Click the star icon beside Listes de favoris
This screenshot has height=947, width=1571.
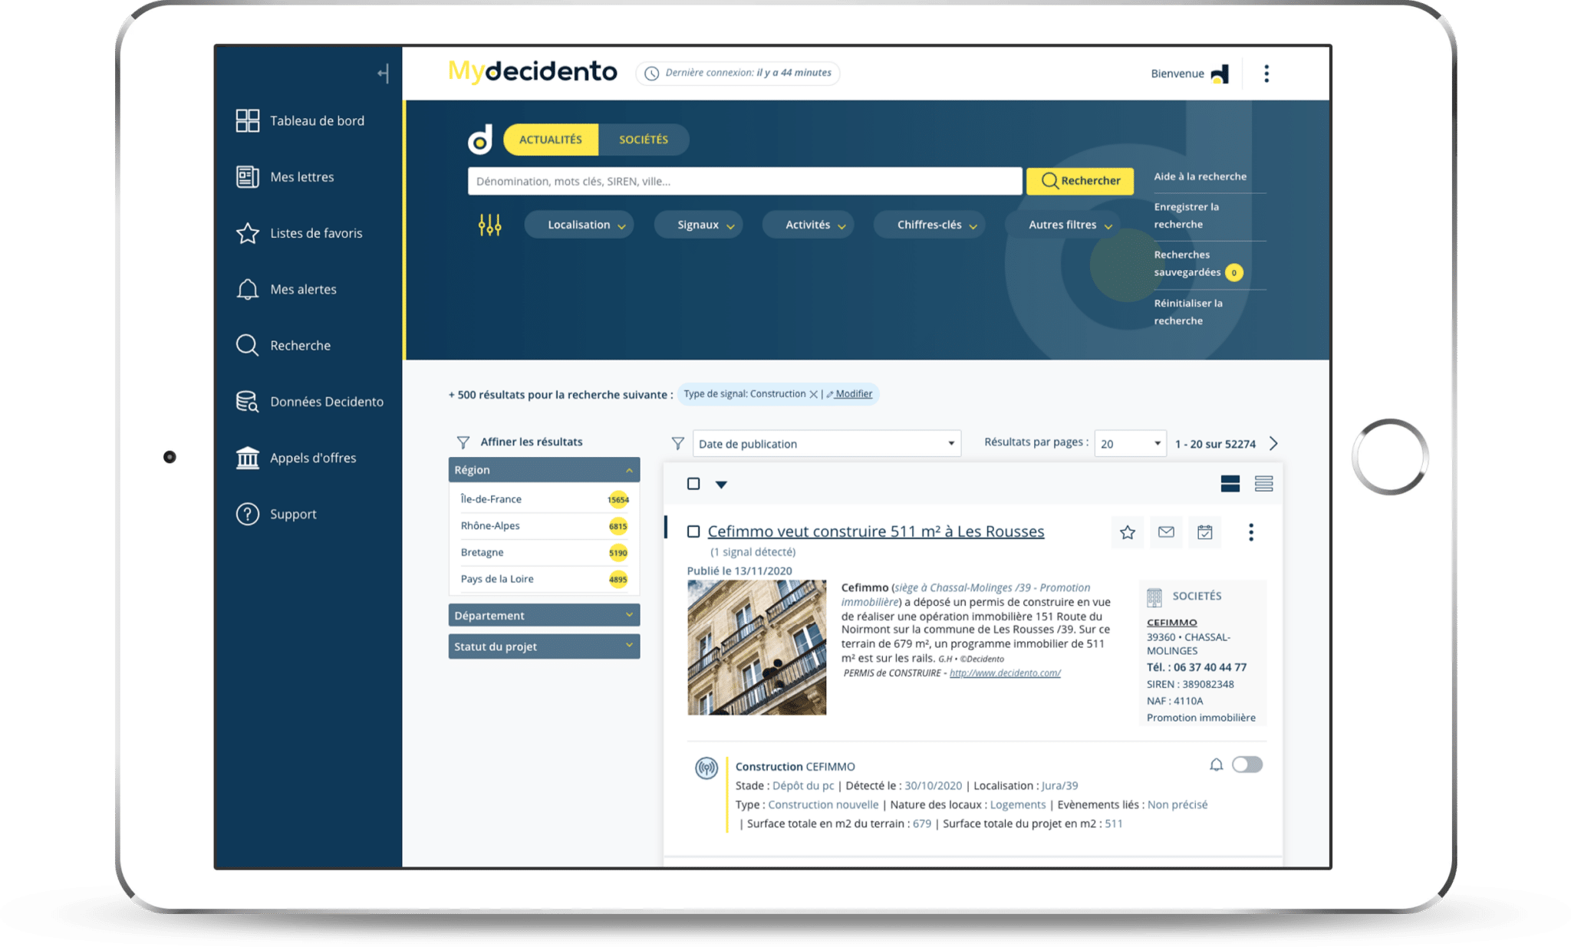(x=247, y=233)
